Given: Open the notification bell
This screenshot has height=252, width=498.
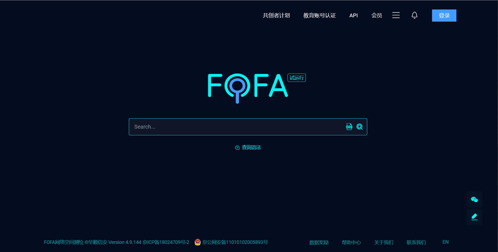Looking at the screenshot, I should [415, 15].
